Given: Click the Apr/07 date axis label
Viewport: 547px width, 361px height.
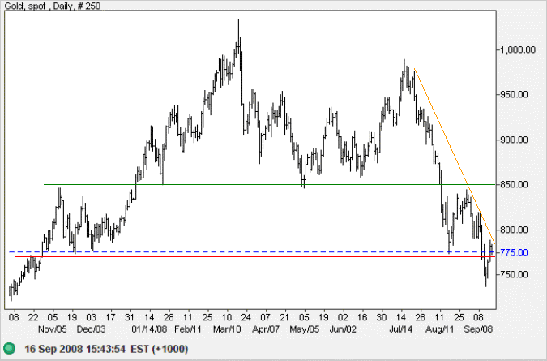Looking at the screenshot, I should pyautogui.click(x=266, y=329).
